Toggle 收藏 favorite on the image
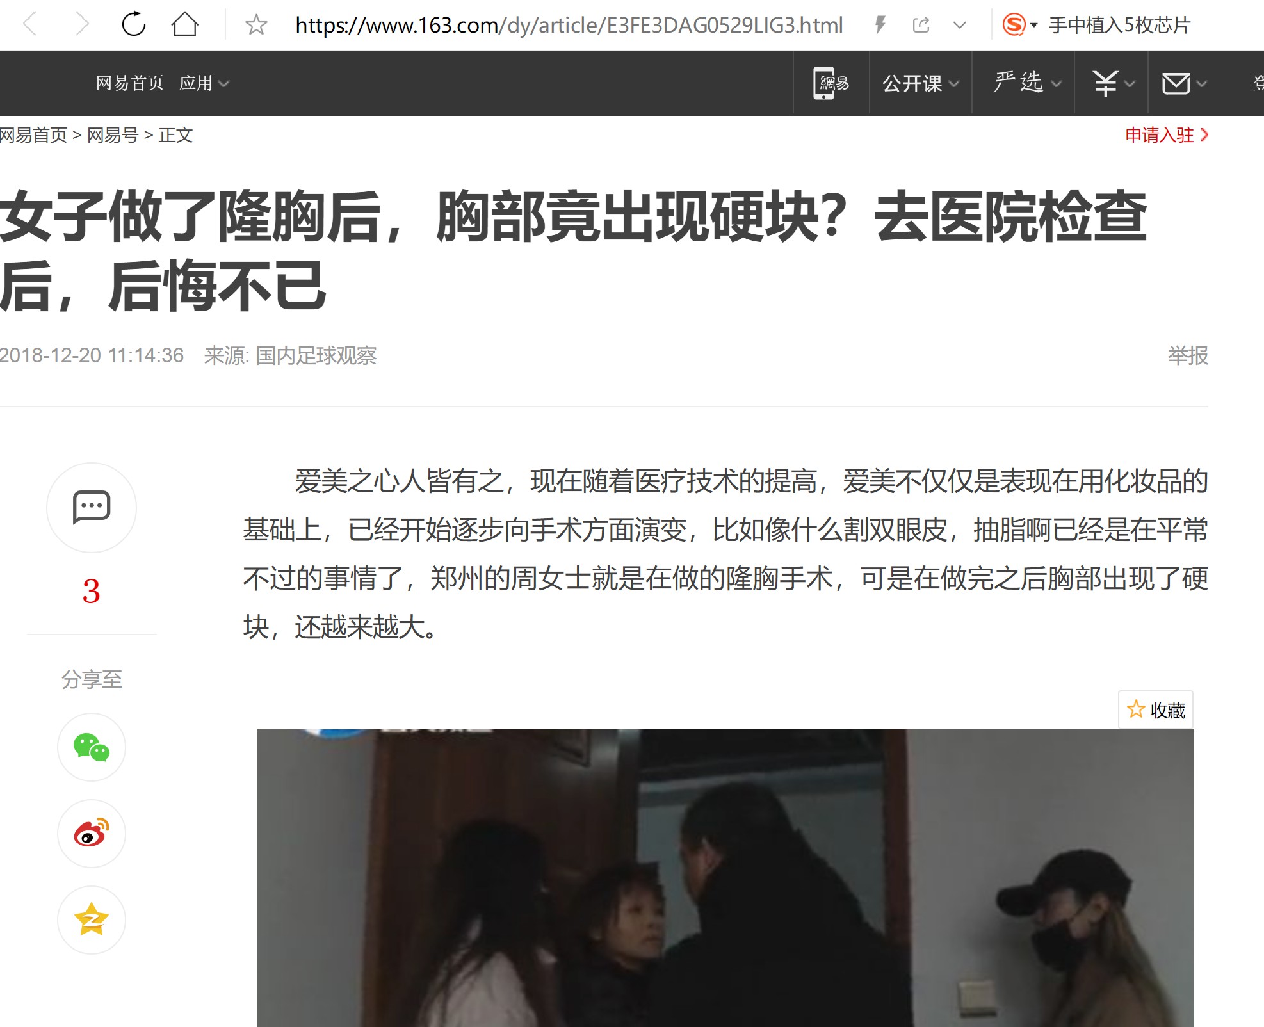This screenshot has height=1027, width=1264. 1156,709
